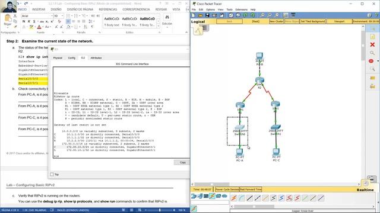The image size is (380, 213).
Task: Add simple PDU envelope icon
Action: 372,78
